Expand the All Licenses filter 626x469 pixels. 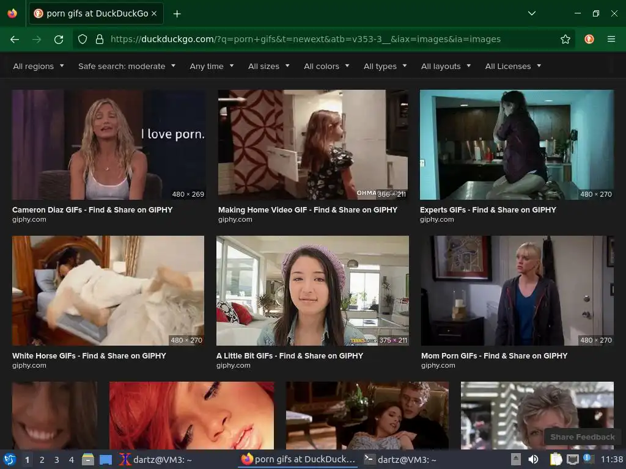513,66
